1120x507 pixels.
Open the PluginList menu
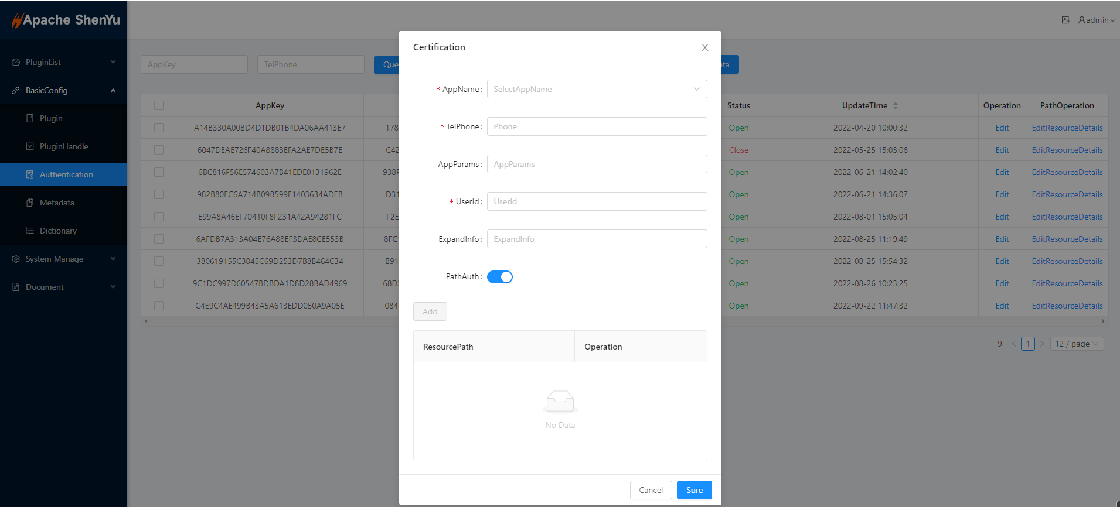63,62
